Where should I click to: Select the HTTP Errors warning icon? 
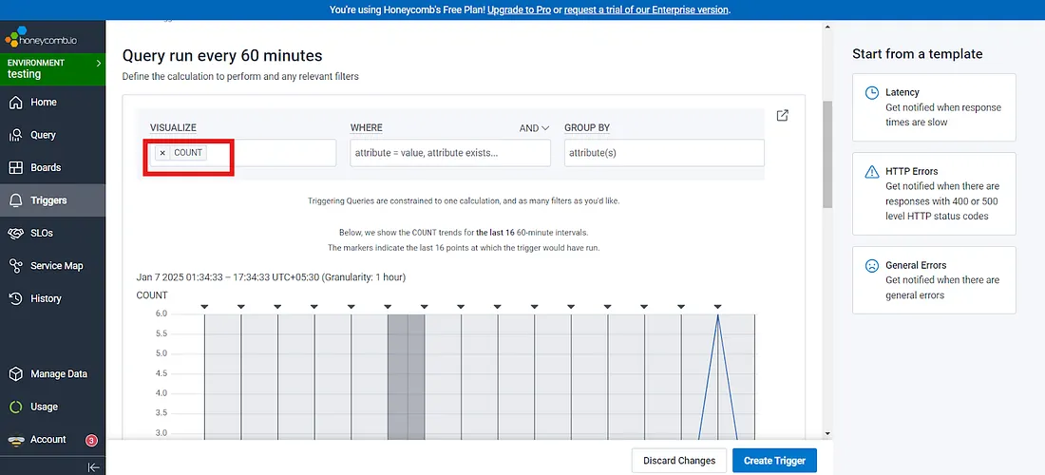[871, 172]
